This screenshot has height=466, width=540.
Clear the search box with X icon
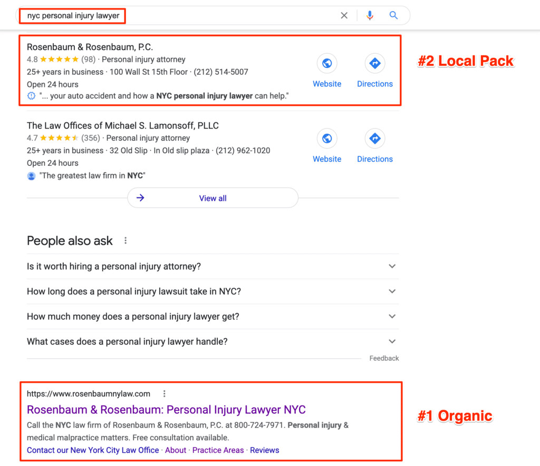(344, 15)
